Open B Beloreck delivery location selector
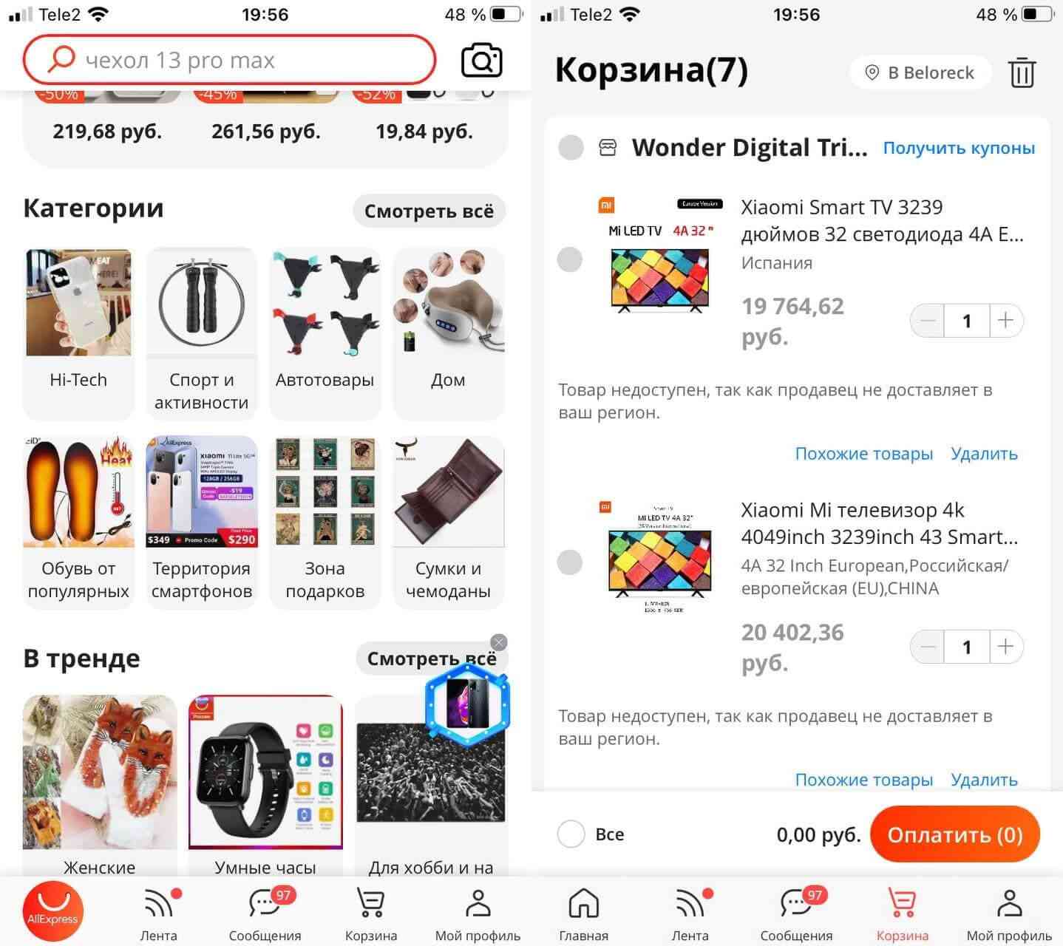Viewport: 1063px width, 946px height. [920, 72]
